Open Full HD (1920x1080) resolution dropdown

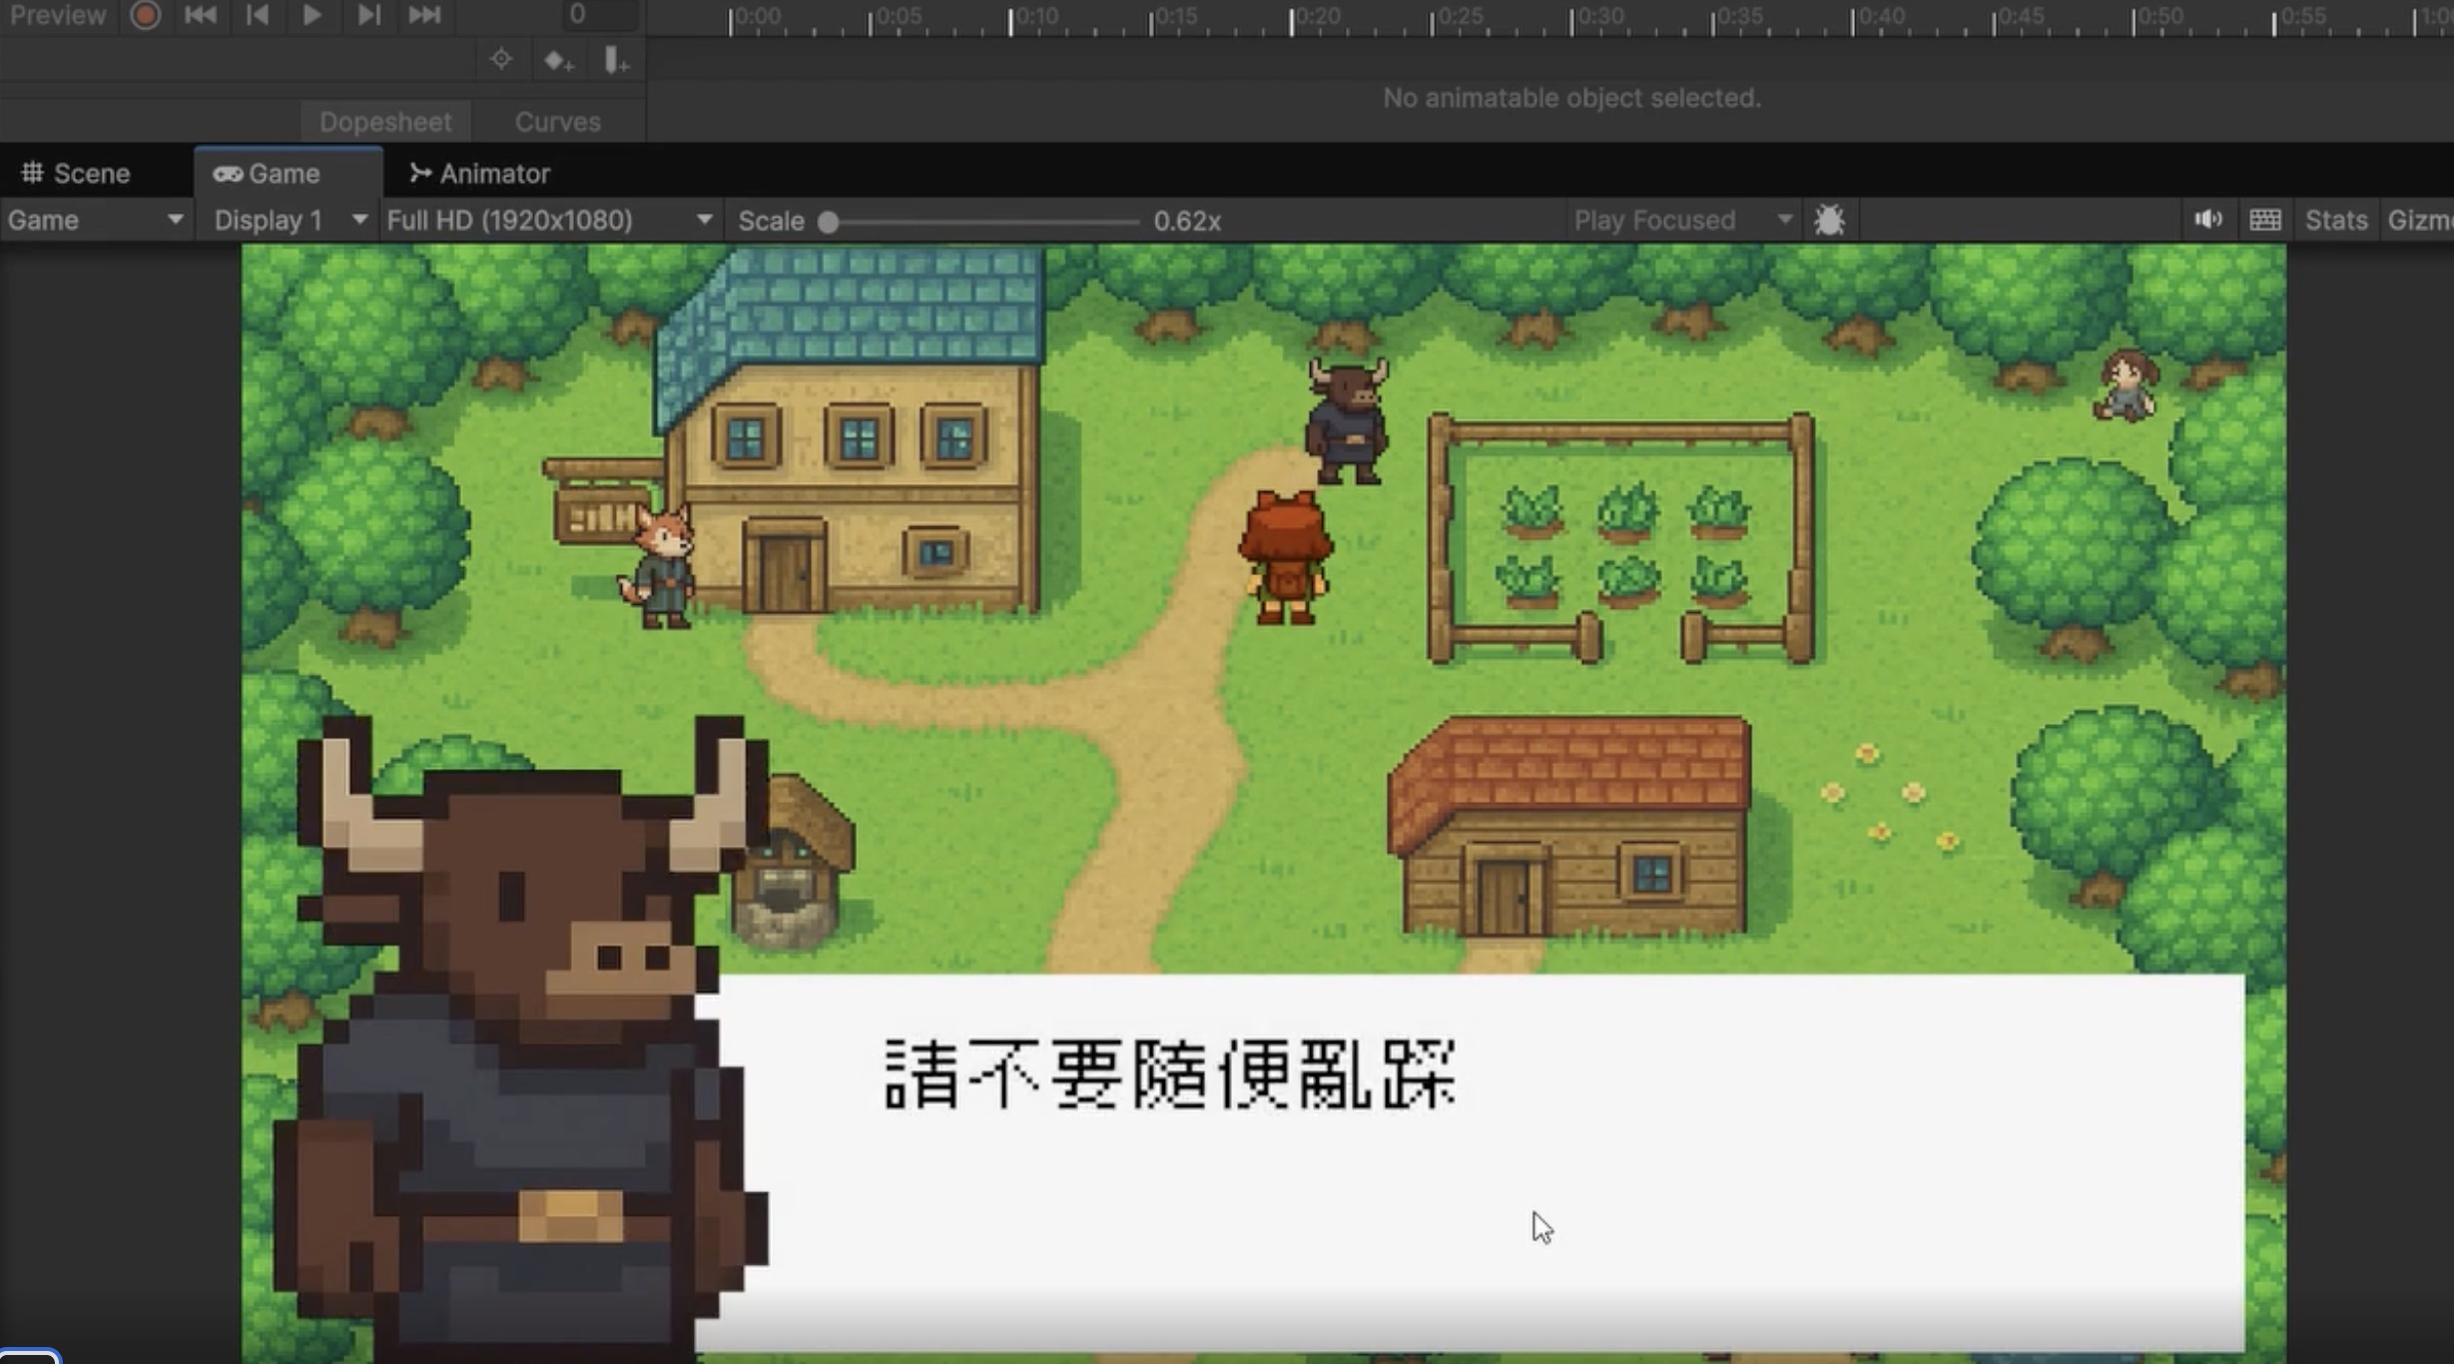coord(550,220)
